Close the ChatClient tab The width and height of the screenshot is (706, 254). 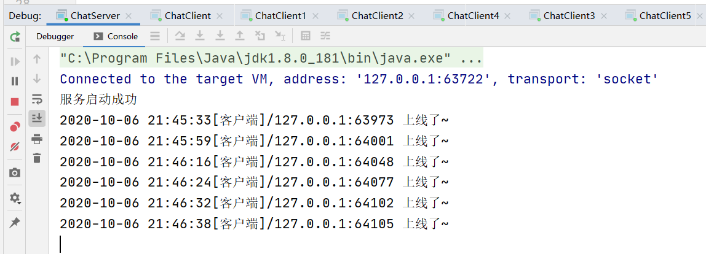[x=220, y=16]
